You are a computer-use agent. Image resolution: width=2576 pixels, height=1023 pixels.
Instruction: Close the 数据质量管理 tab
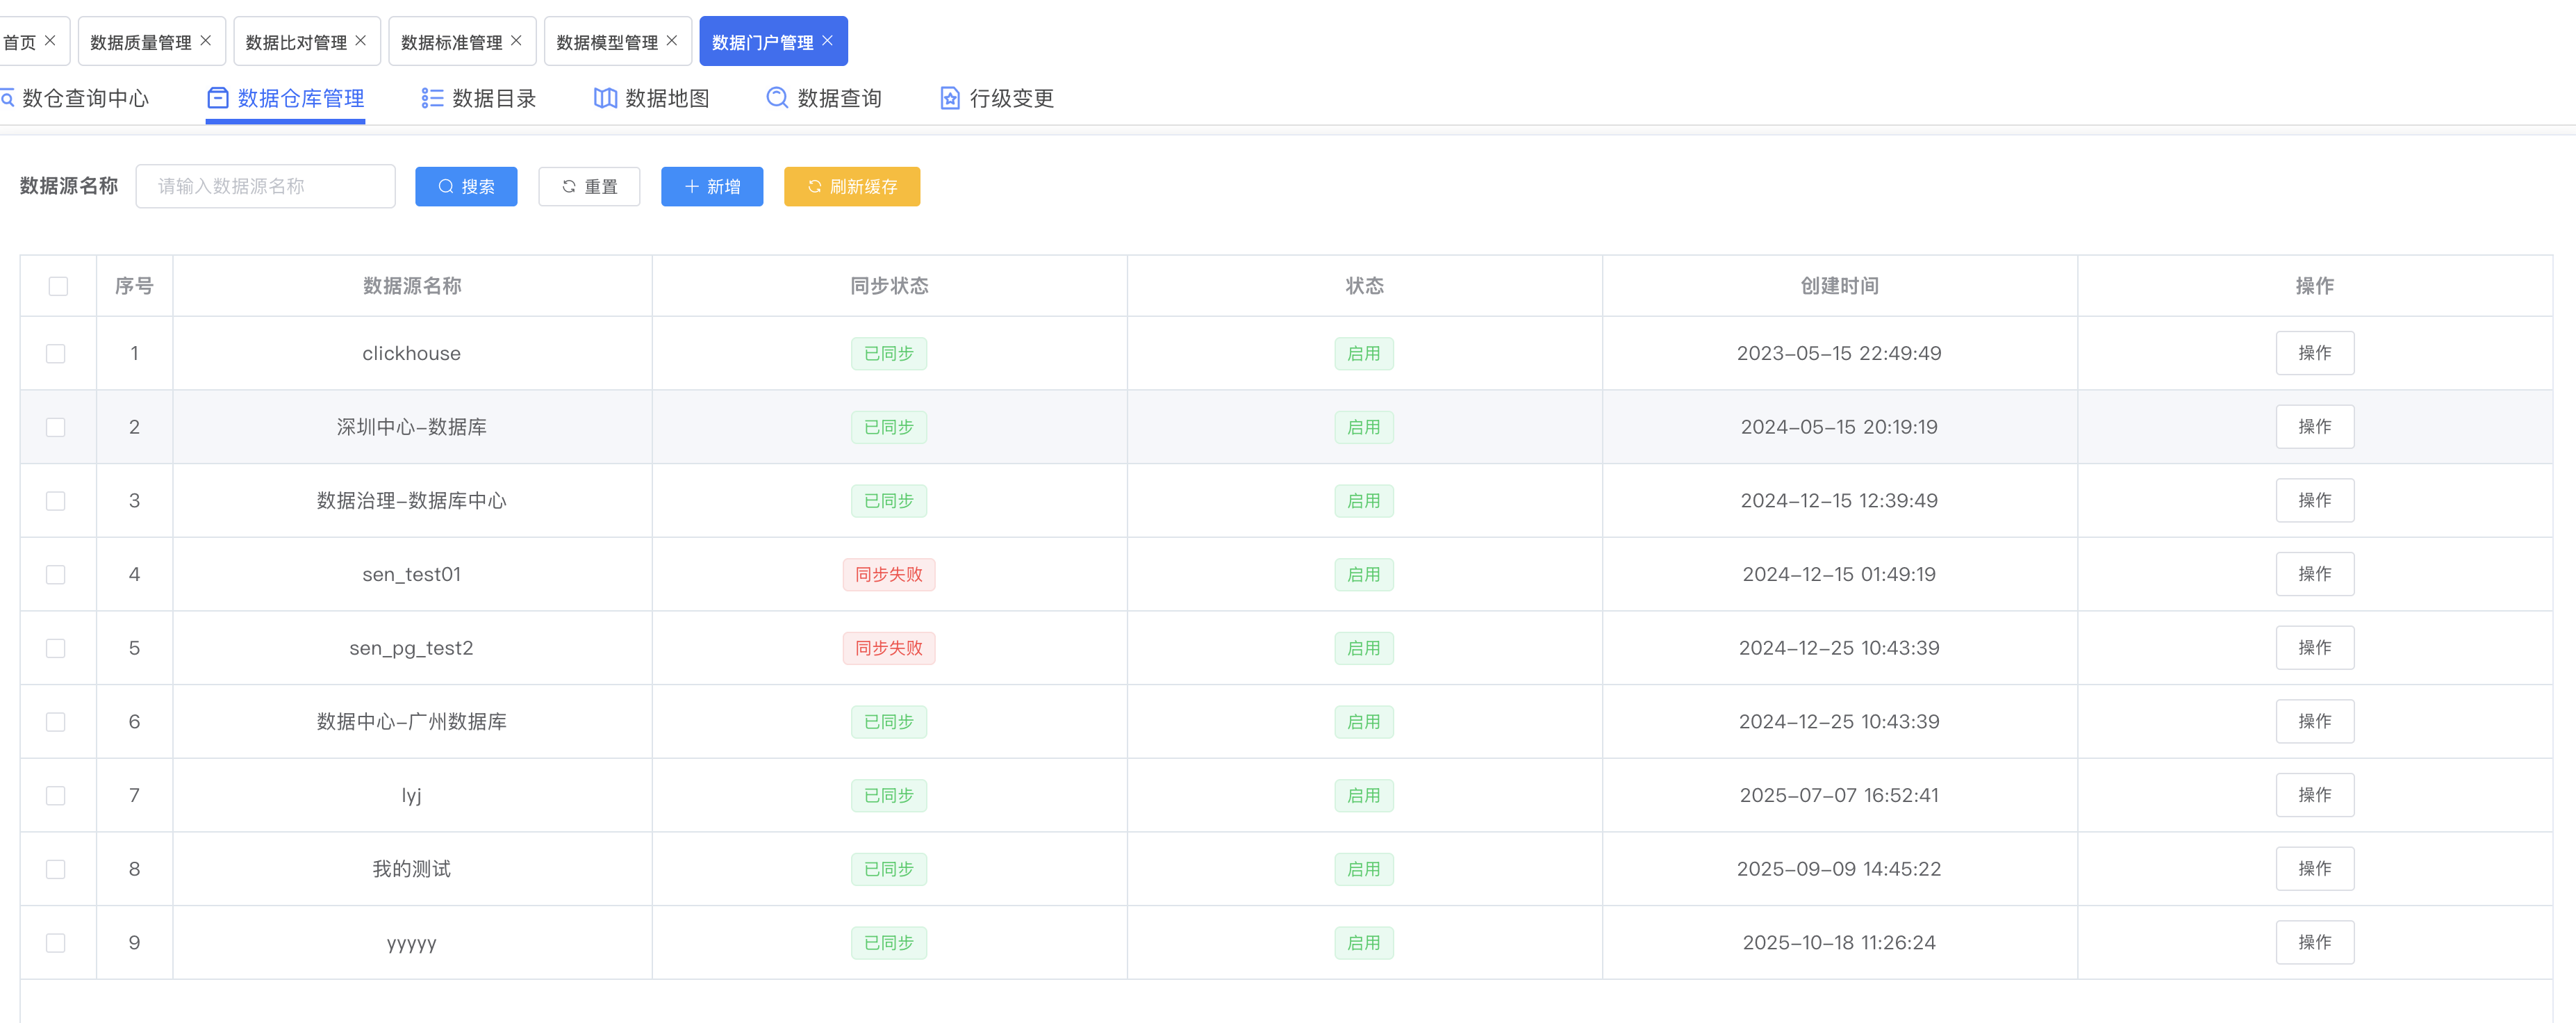[x=206, y=41]
